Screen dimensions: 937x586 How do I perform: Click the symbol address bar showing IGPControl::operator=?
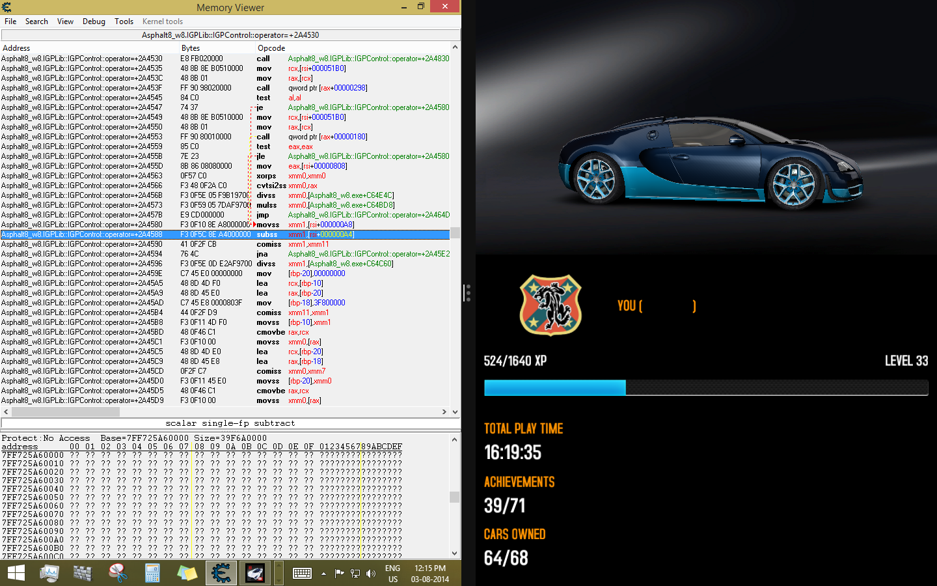point(230,35)
